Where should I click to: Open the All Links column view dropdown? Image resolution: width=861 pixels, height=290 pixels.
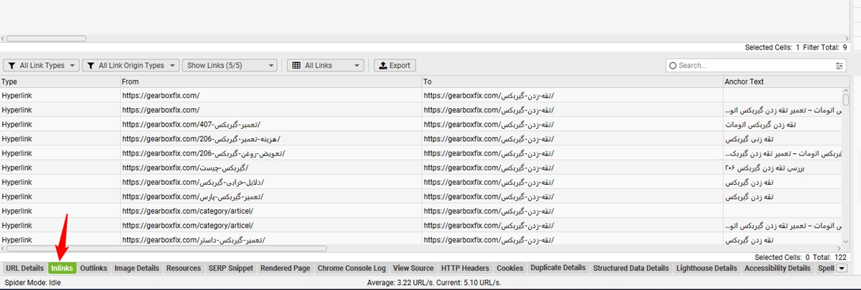[325, 65]
